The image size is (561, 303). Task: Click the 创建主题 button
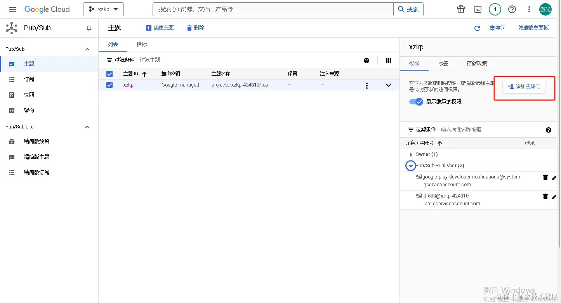pos(160,28)
